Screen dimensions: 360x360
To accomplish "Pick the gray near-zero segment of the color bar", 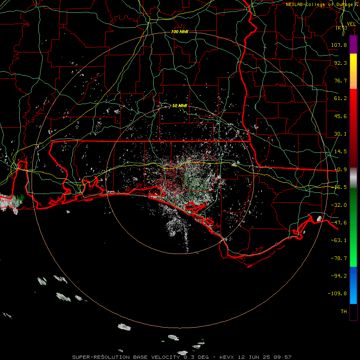I will tap(353, 178).
